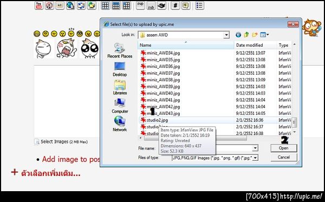Click the leftmost of three table-grid icons
This screenshot has height=202, width=325.
click(105, 5)
